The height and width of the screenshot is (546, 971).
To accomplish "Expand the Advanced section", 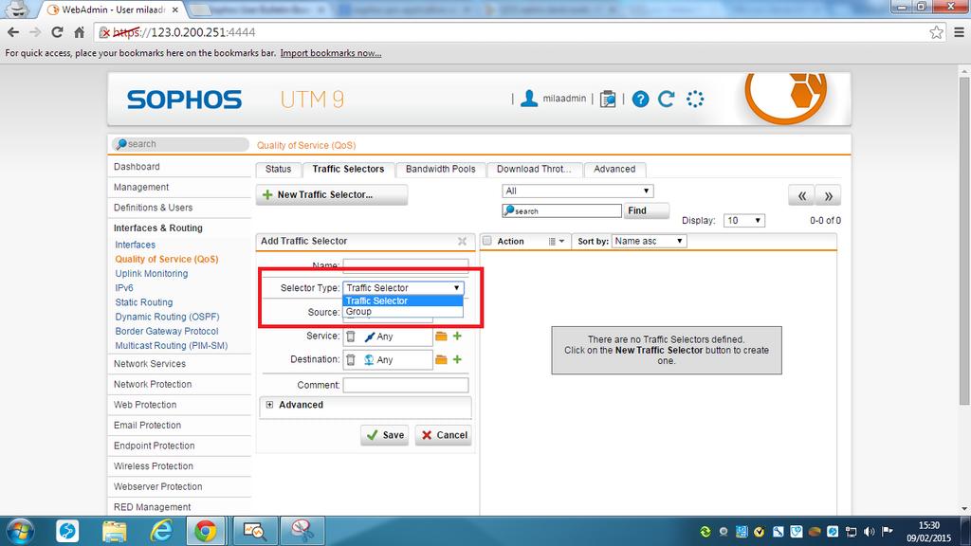I will (269, 405).
